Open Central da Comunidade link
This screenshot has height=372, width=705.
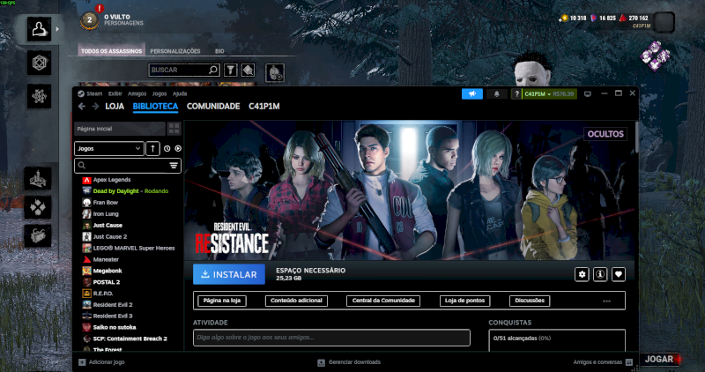pyautogui.click(x=383, y=301)
